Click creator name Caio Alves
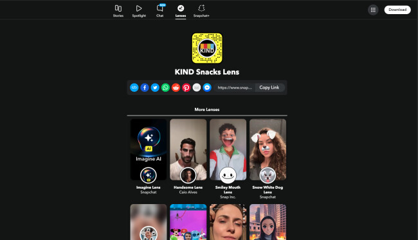The height and width of the screenshot is (240, 418). tap(188, 192)
